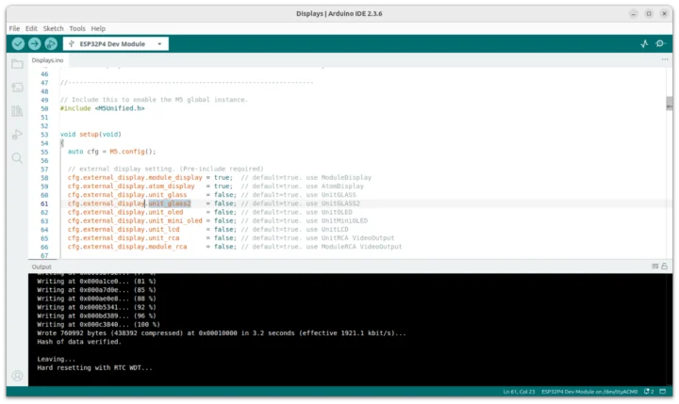Open the Sketch menu
The width and height of the screenshot is (679, 404).
click(53, 28)
